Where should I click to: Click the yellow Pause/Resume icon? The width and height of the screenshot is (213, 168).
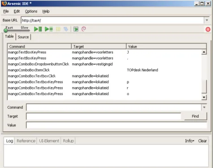tap(58, 29)
